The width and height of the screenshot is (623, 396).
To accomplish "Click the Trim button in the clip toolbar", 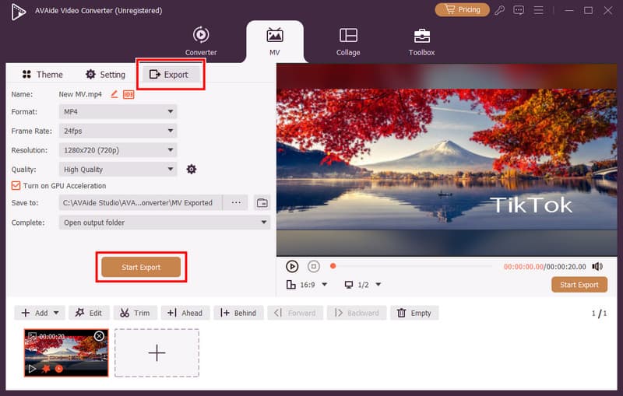I will [x=134, y=313].
